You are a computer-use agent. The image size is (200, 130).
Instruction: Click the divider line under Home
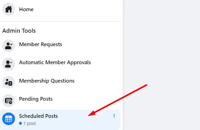click(60, 22)
